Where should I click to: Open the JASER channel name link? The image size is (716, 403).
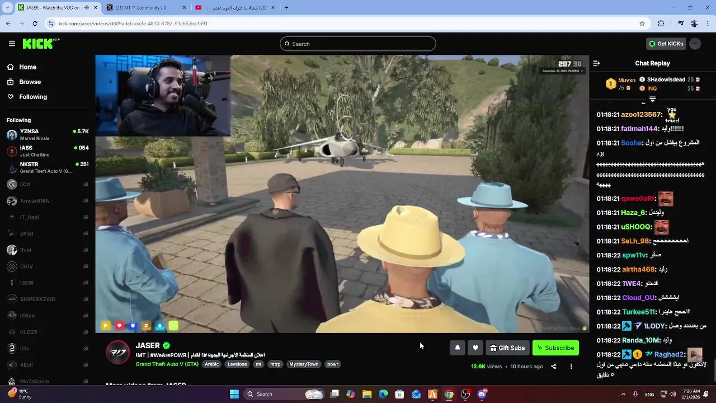tap(148, 345)
